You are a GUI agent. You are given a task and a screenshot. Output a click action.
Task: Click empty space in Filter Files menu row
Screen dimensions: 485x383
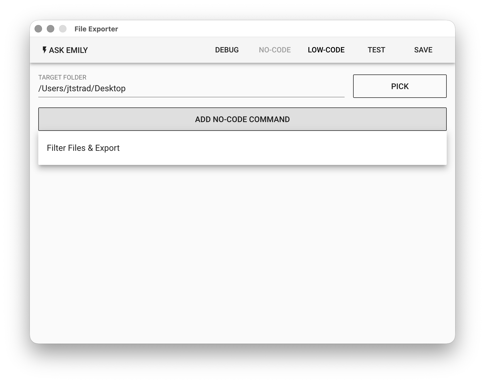pos(282,148)
